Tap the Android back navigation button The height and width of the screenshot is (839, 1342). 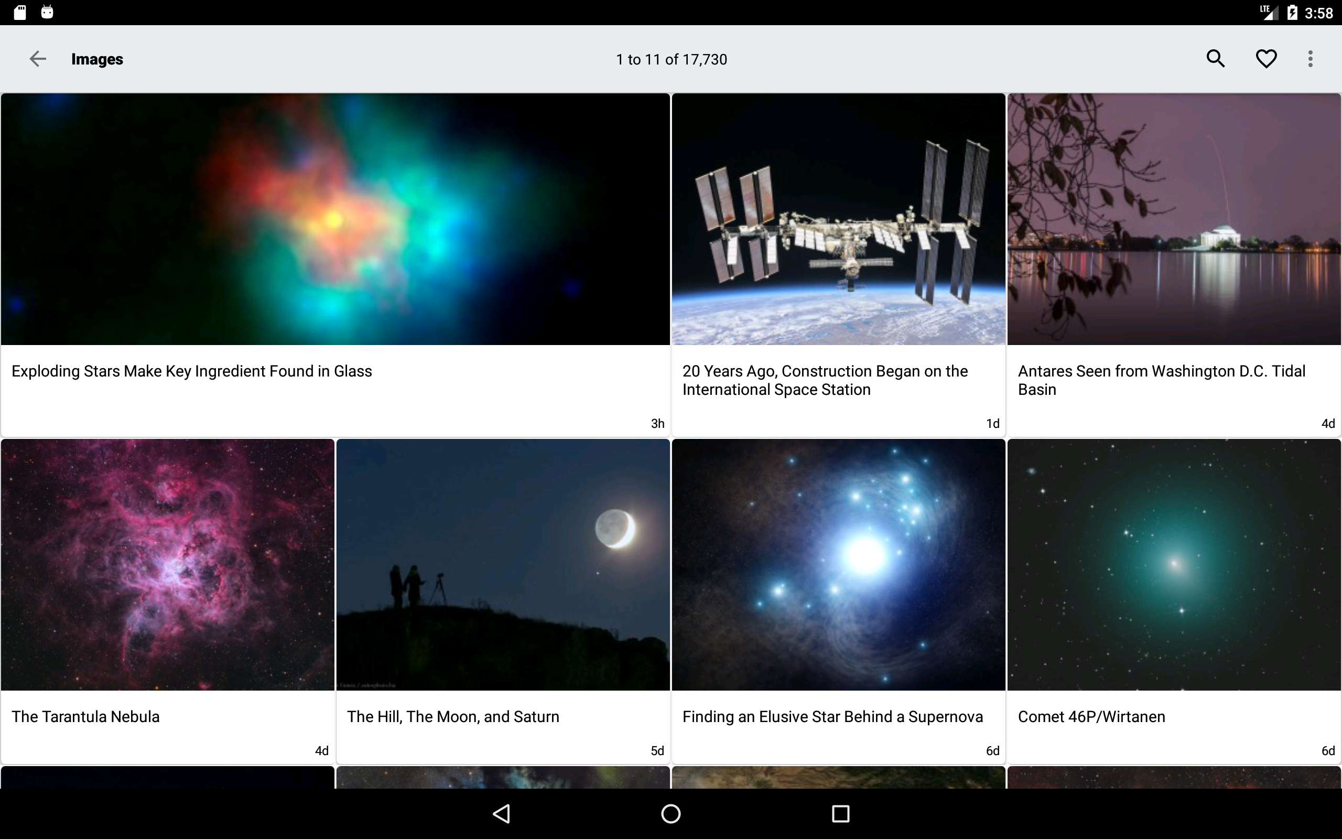click(501, 813)
